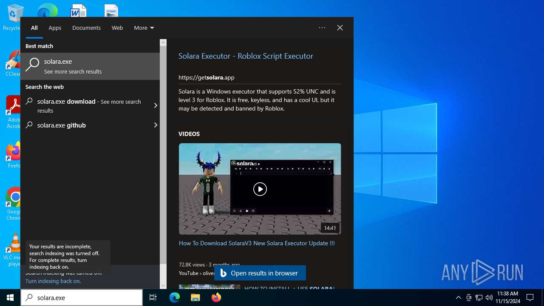The height and width of the screenshot is (306, 544).
Task: Switch to the Documents search tab
Action: [x=86, y=28]
